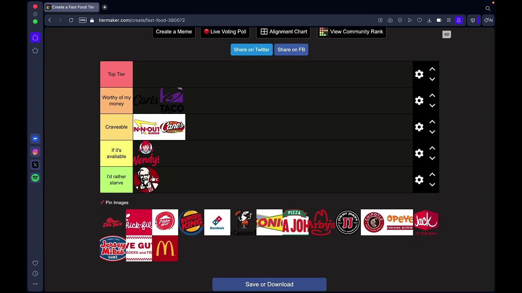Select the Chipotle logo
The image size is (522, 293).
pyautogui.click(x=374, y=223)
